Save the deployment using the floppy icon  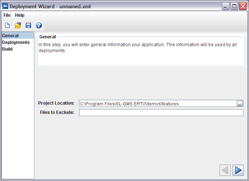[28, 25]
